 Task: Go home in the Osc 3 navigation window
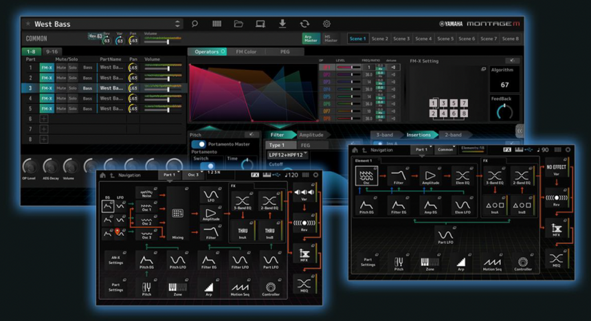tap(102, 175)
